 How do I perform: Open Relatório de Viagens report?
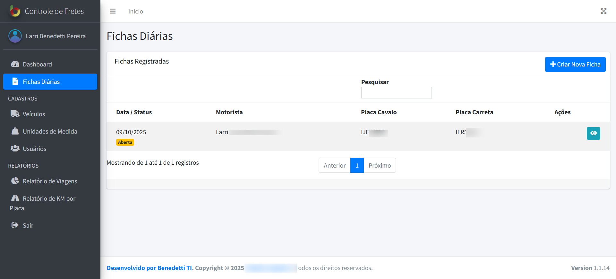[x=50, y=181]
